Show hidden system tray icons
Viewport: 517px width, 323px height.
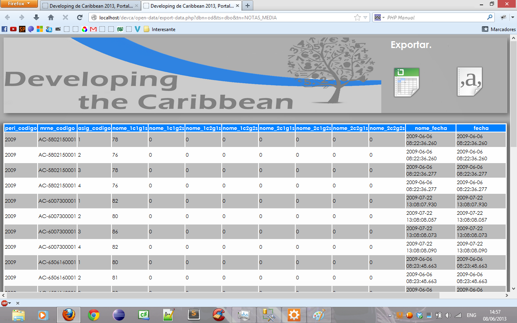coord(390,315)
